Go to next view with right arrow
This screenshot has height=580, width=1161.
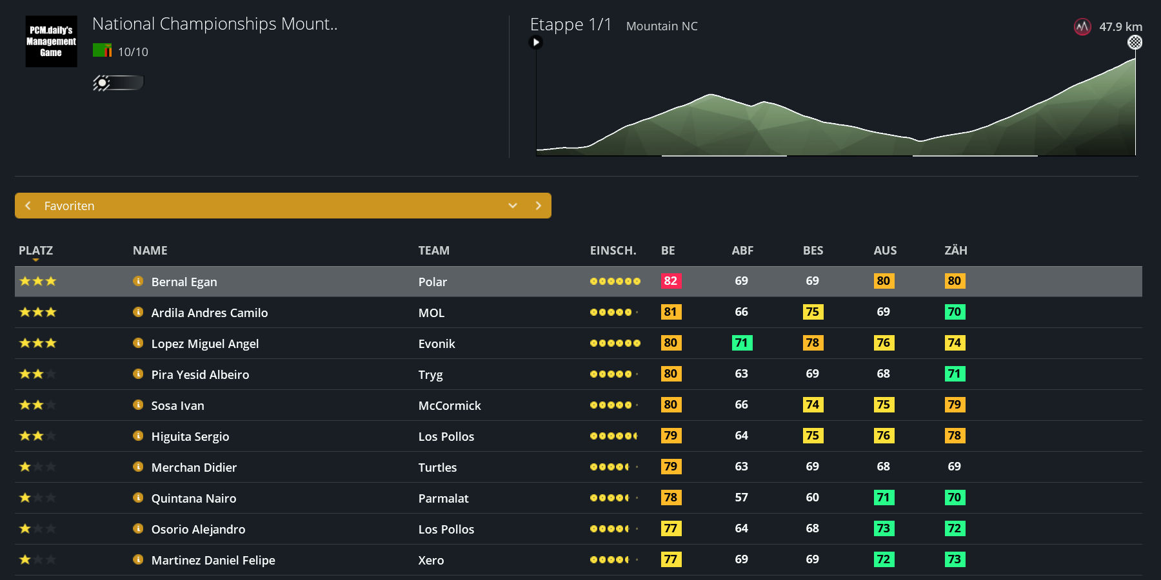538,206
